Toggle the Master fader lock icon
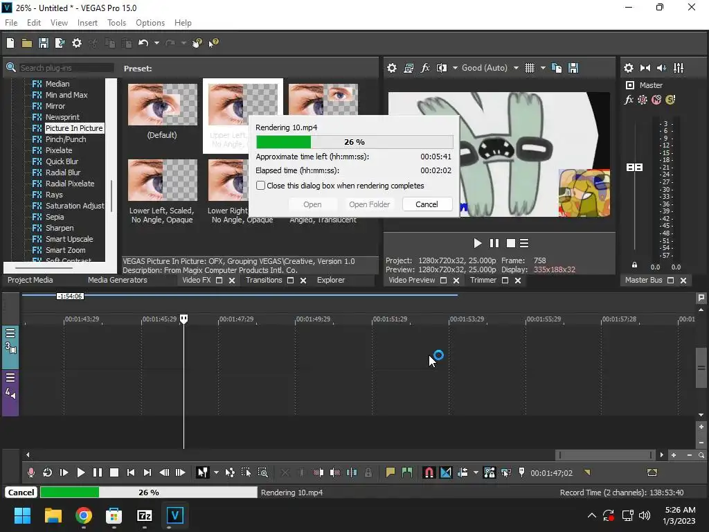709x532 pixels. coord(634,265)
